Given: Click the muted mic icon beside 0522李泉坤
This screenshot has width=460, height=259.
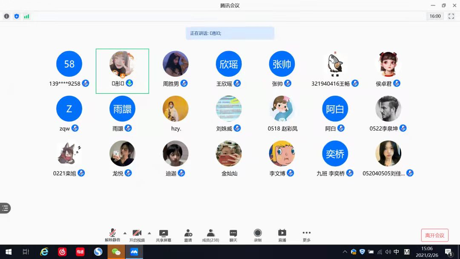Looking at the screenshot, I should coord(403,128).
